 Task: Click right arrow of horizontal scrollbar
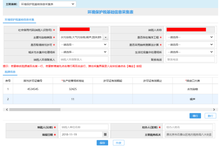coord(214,110)
